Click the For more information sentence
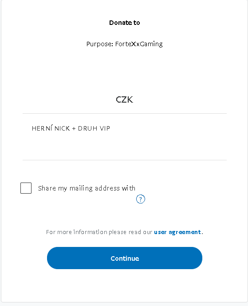 point(125,232)
